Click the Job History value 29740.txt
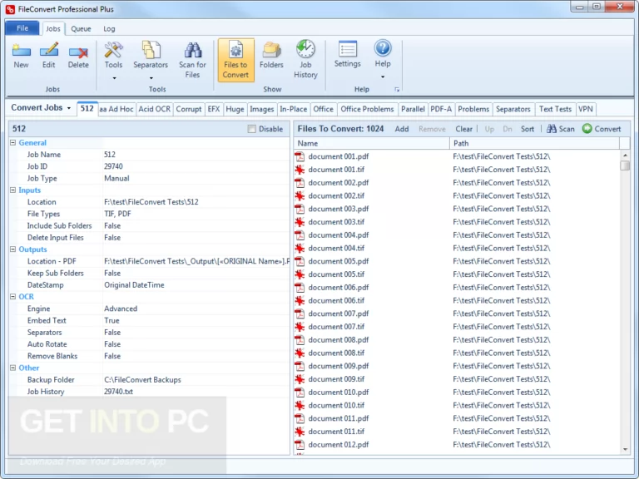The image size is (639, 479). pyautogui.click(x=119, y=391)
